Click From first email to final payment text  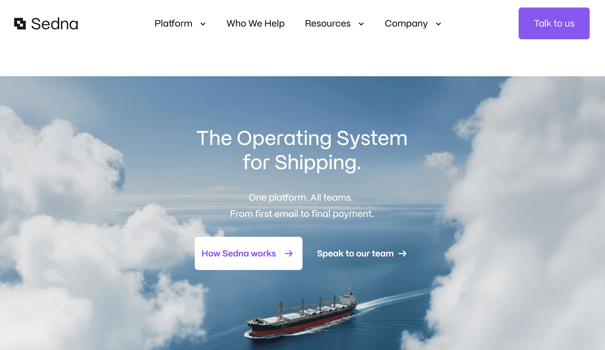[302, 214]
